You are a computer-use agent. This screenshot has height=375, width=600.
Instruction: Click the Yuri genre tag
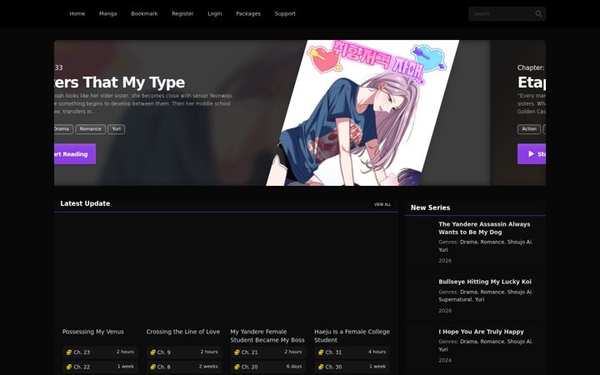(117, 129)
